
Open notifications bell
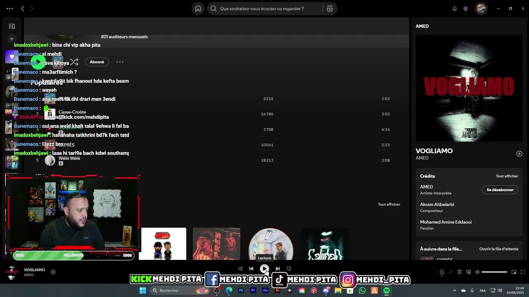click(455, 8)
